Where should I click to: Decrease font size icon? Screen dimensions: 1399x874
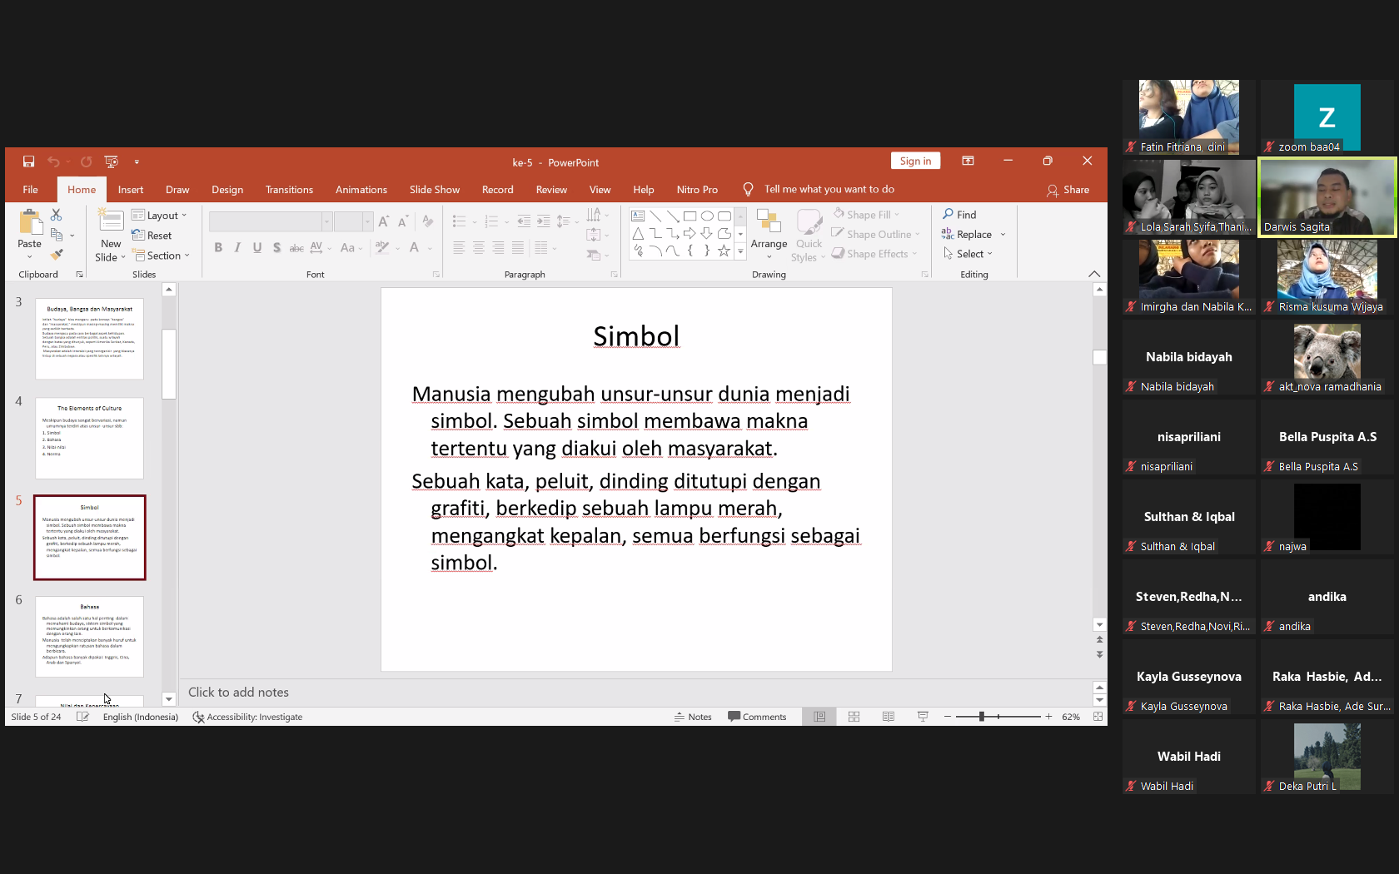[403, 221]
